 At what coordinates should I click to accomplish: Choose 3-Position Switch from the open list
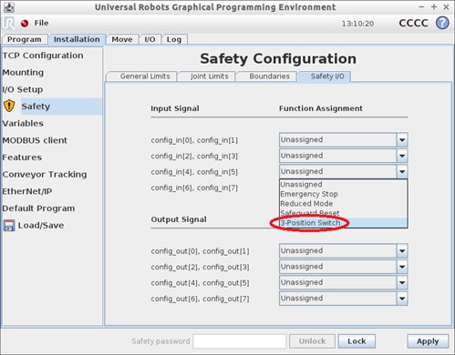coord(343,223)
